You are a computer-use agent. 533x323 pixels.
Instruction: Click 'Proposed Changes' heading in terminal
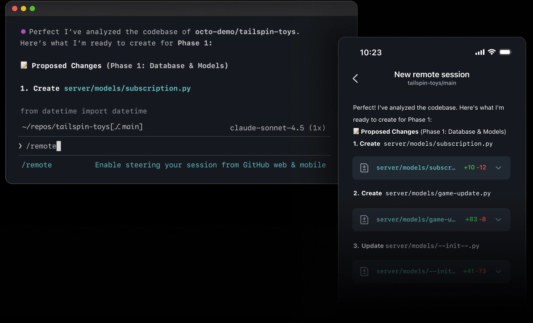pyautogui.click(x=67, y=66)
